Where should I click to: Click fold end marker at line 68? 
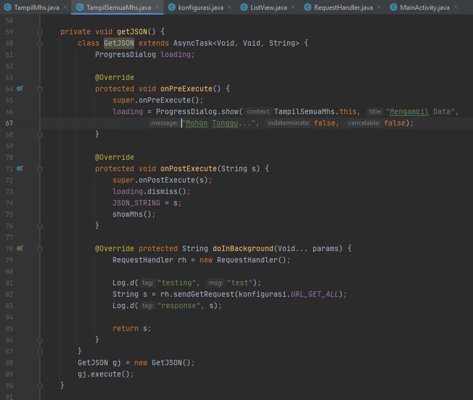(x=40, y=135)
